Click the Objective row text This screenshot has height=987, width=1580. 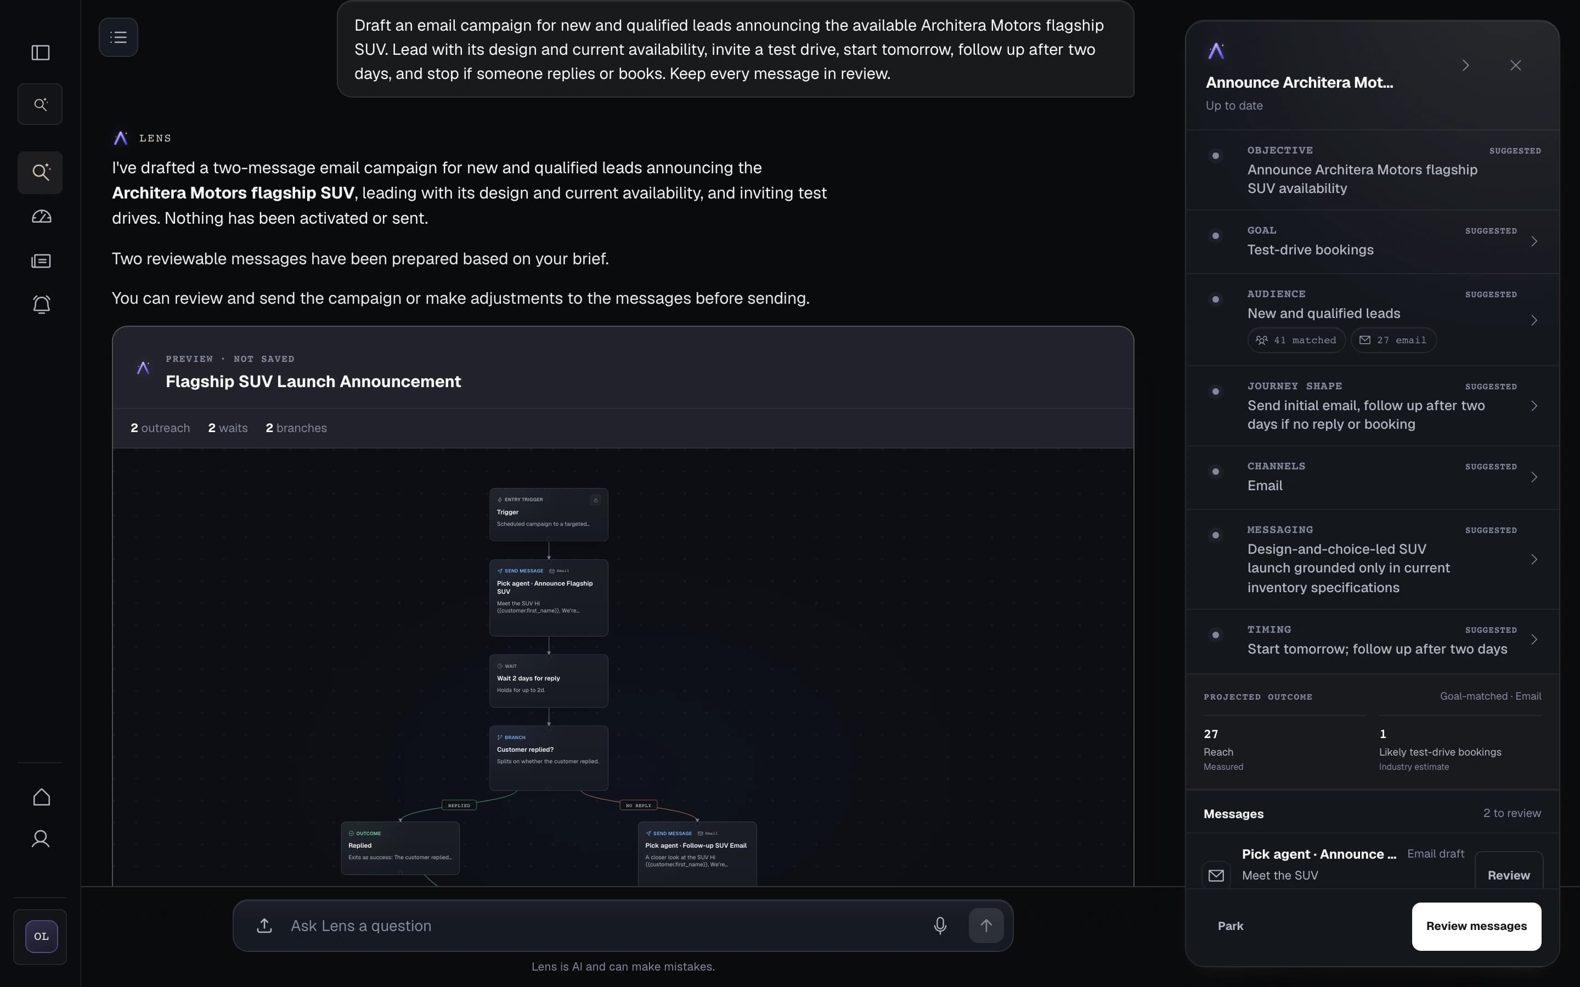tap(1362, 179)
